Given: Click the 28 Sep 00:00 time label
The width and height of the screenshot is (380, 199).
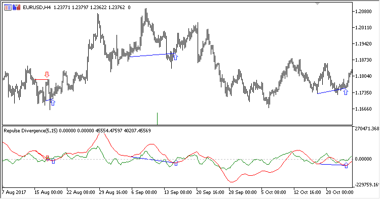Looking at the screenshot, I should pyautogui.click(x=243, y=192).
